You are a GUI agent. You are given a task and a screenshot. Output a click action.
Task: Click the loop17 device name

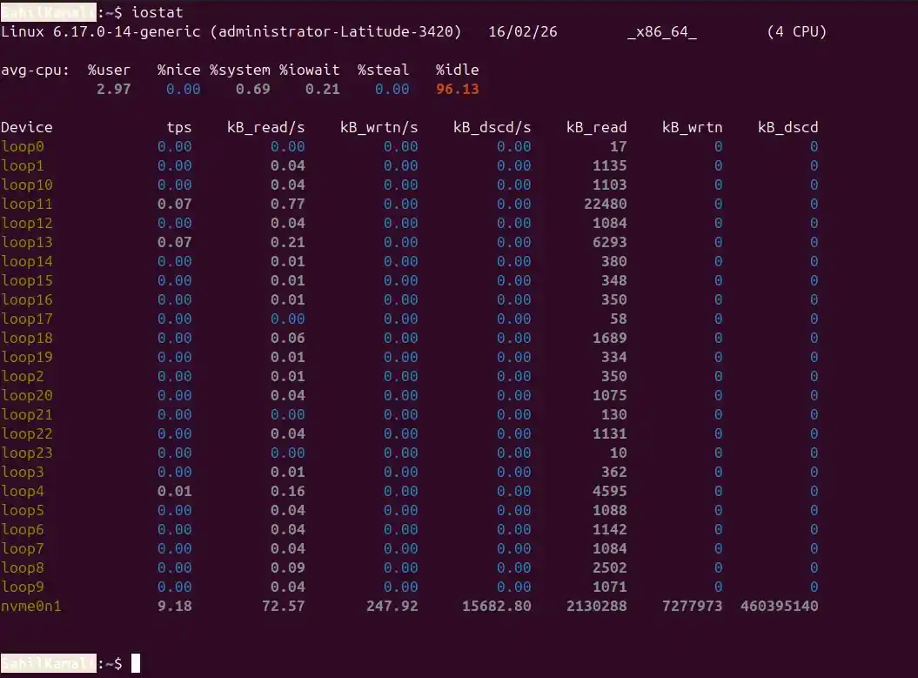[26, 319]
